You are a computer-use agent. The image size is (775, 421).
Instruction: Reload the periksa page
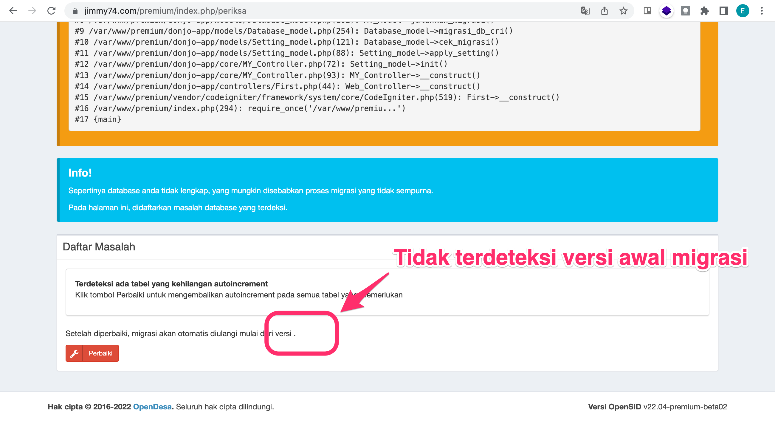point(51,11)
